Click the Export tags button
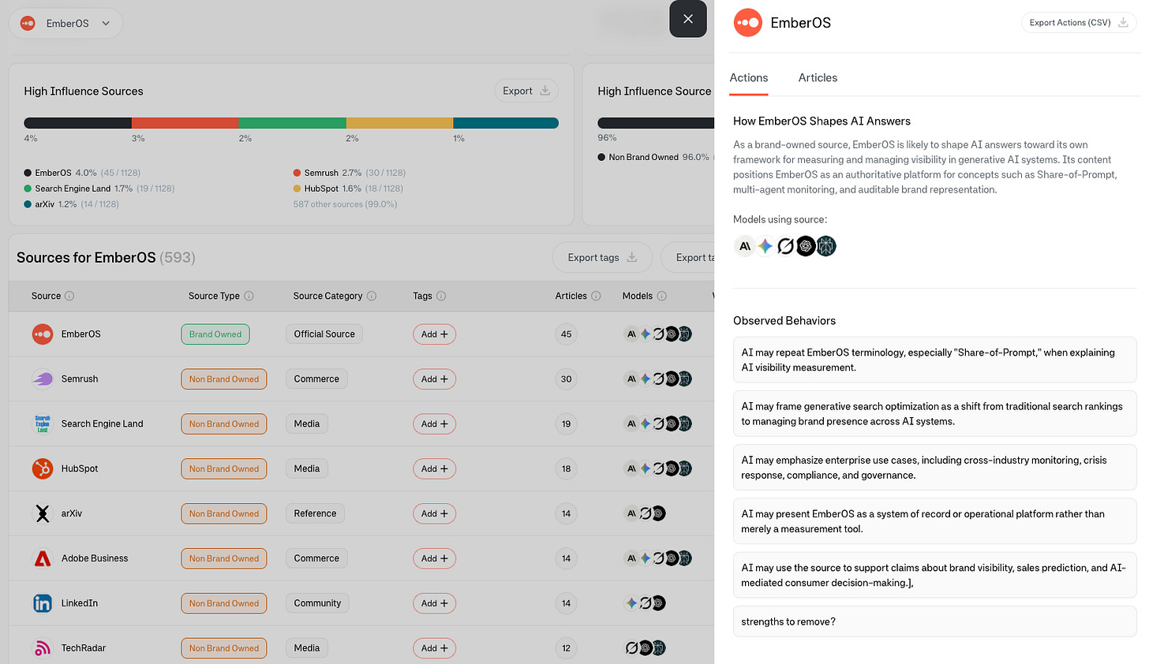The height and width of the screenshot is (664, 1149). (602, 257)
